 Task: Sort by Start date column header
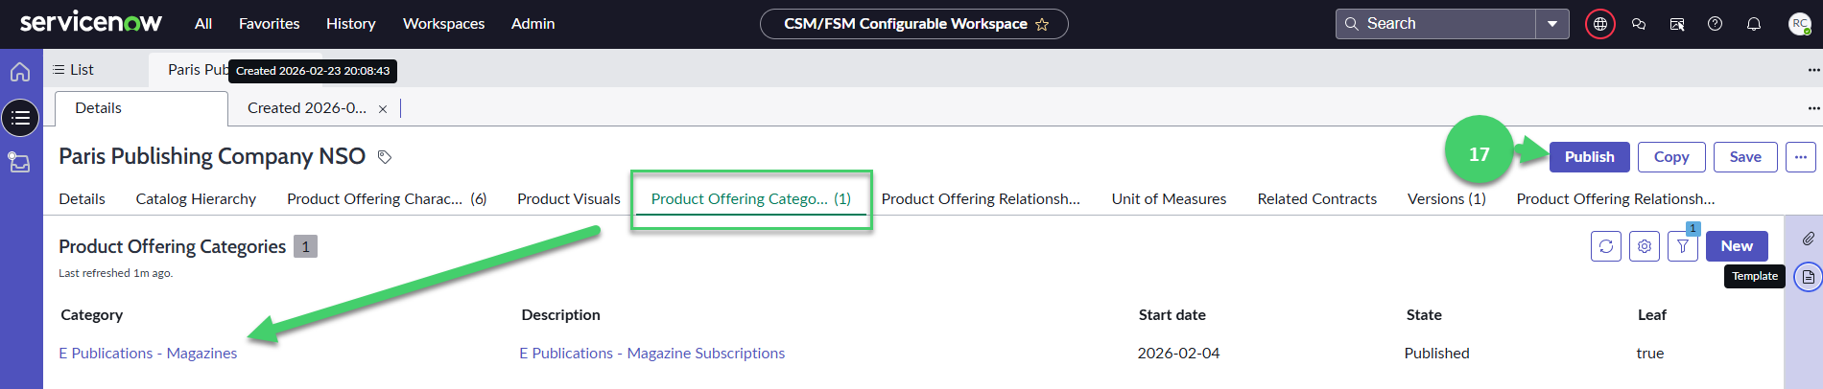click(x=1172, y=315)
